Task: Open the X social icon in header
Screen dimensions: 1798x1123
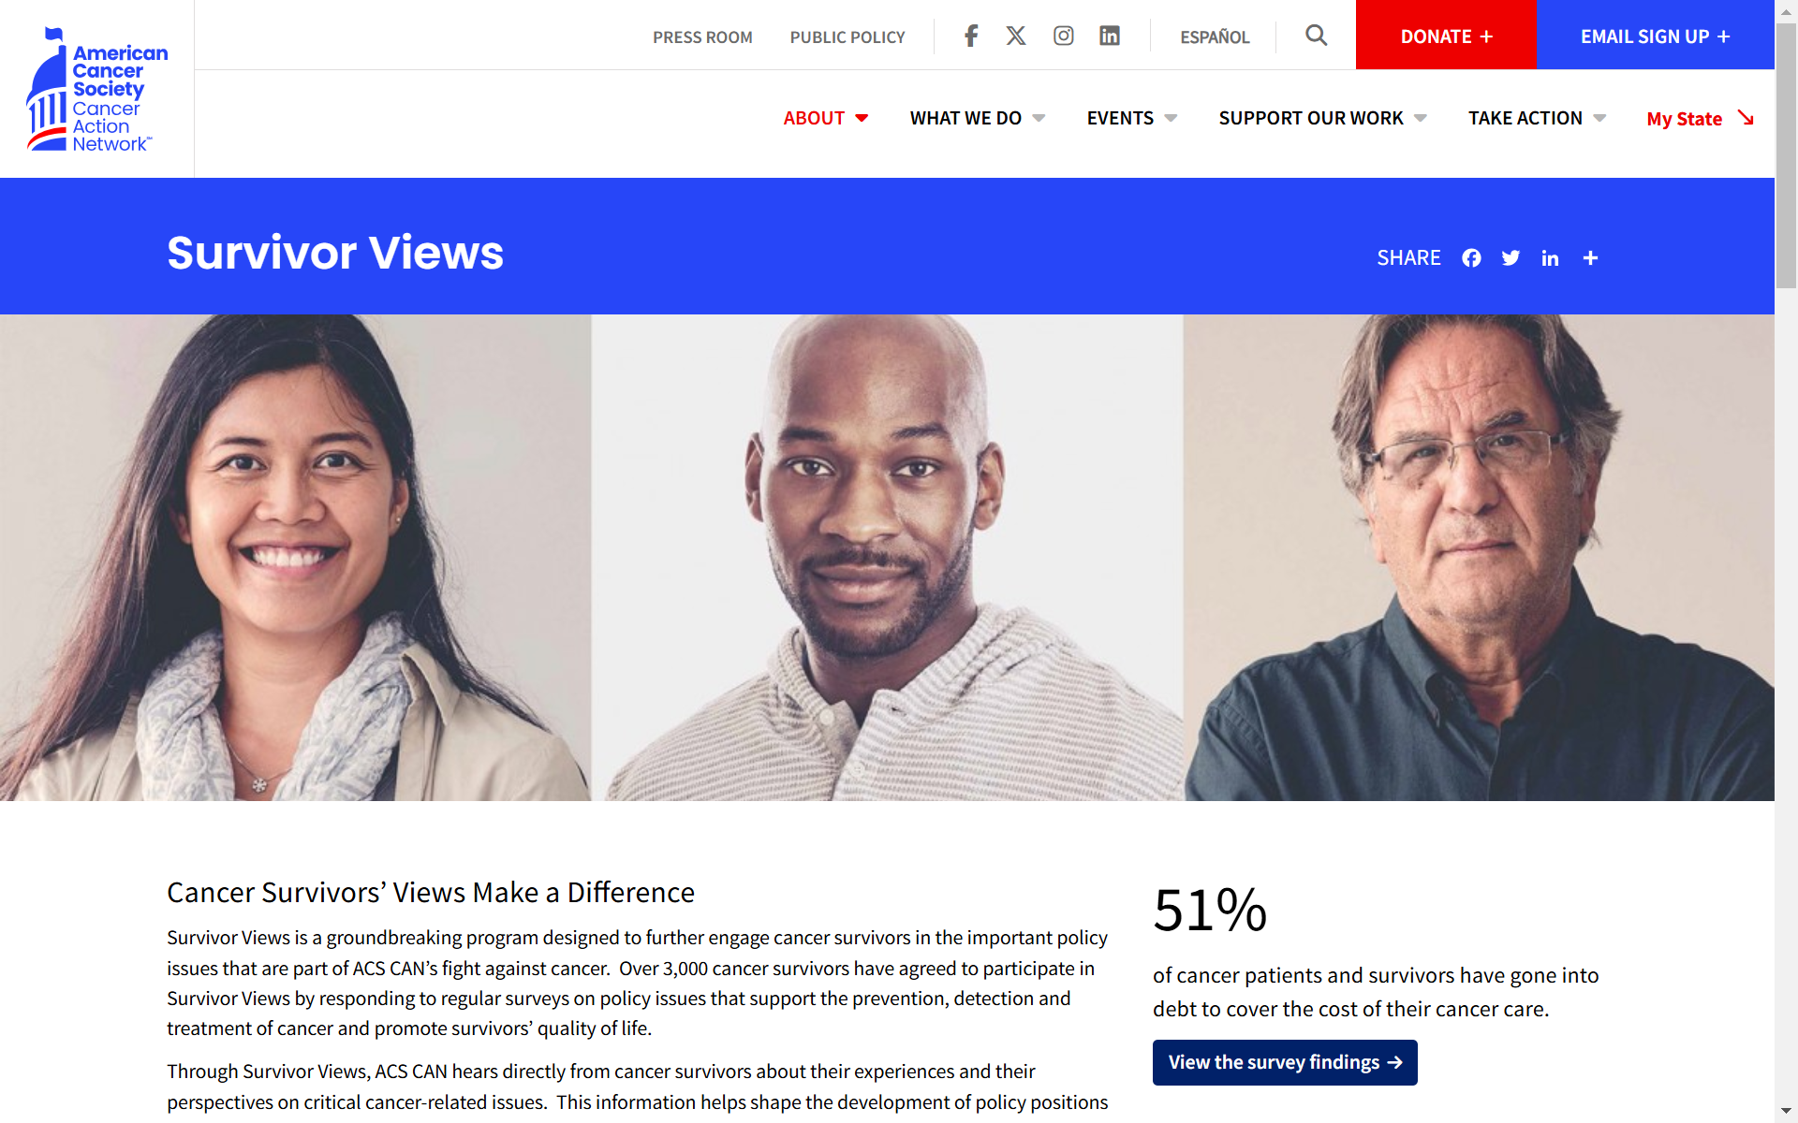Action: coord(1016,36)
